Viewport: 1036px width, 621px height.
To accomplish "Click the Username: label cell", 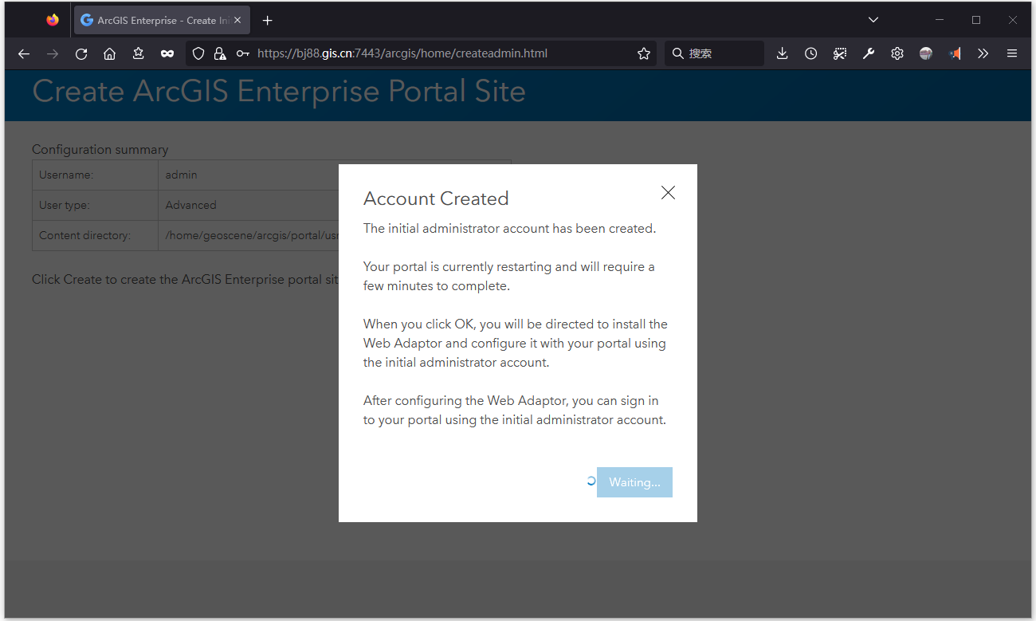I will [x=95, y=175].
